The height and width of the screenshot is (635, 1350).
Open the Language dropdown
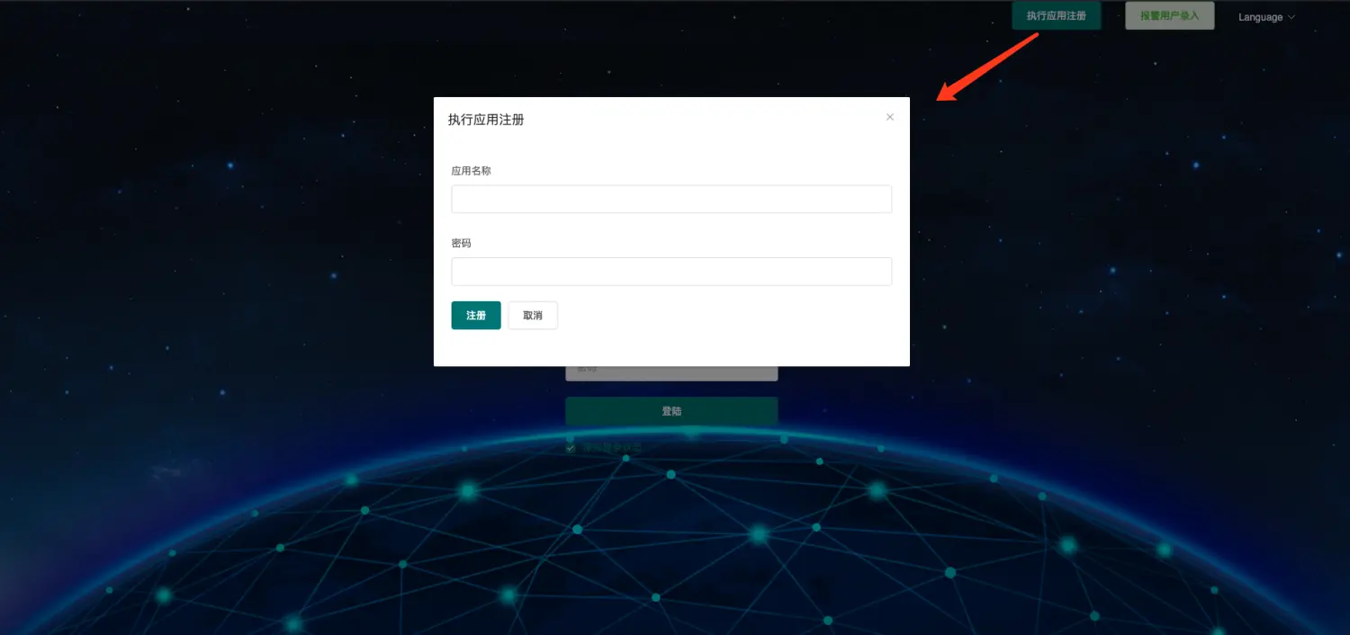[x=1266, y=17]
